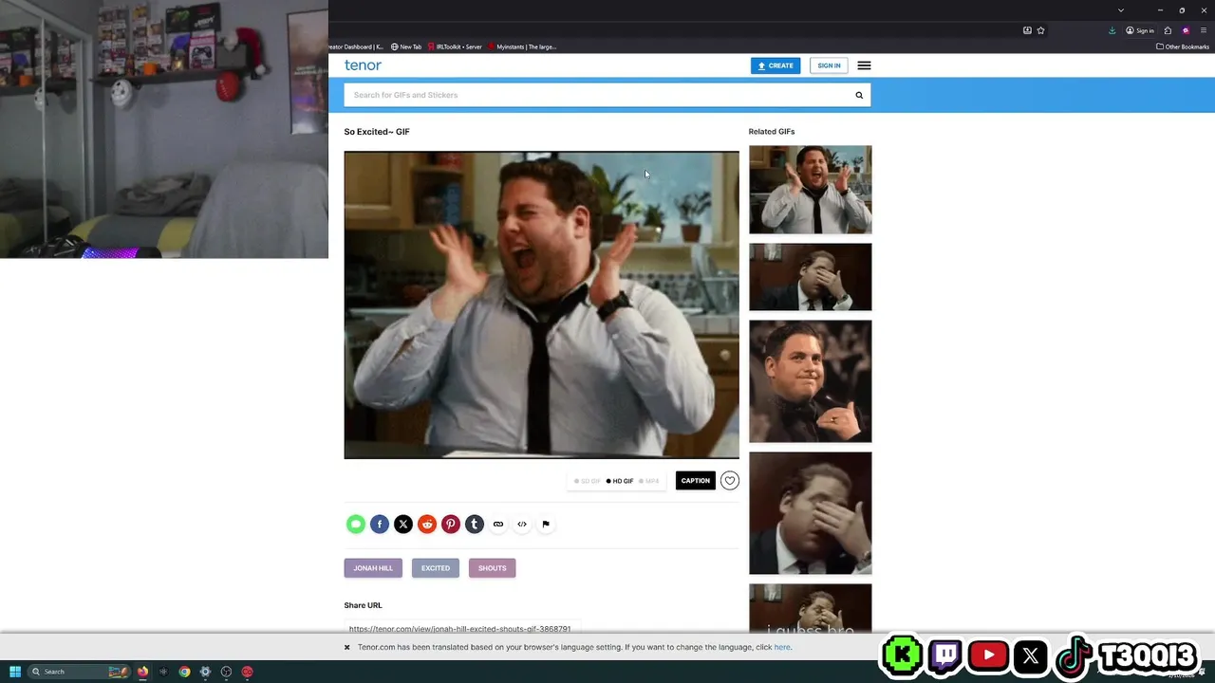Viewport: 1215px width, 683px height.
Task: Share GIF on Reddit
Action: point(426,524)
